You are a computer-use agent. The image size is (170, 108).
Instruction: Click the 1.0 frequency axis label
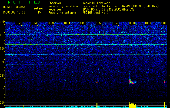point(2,49)
